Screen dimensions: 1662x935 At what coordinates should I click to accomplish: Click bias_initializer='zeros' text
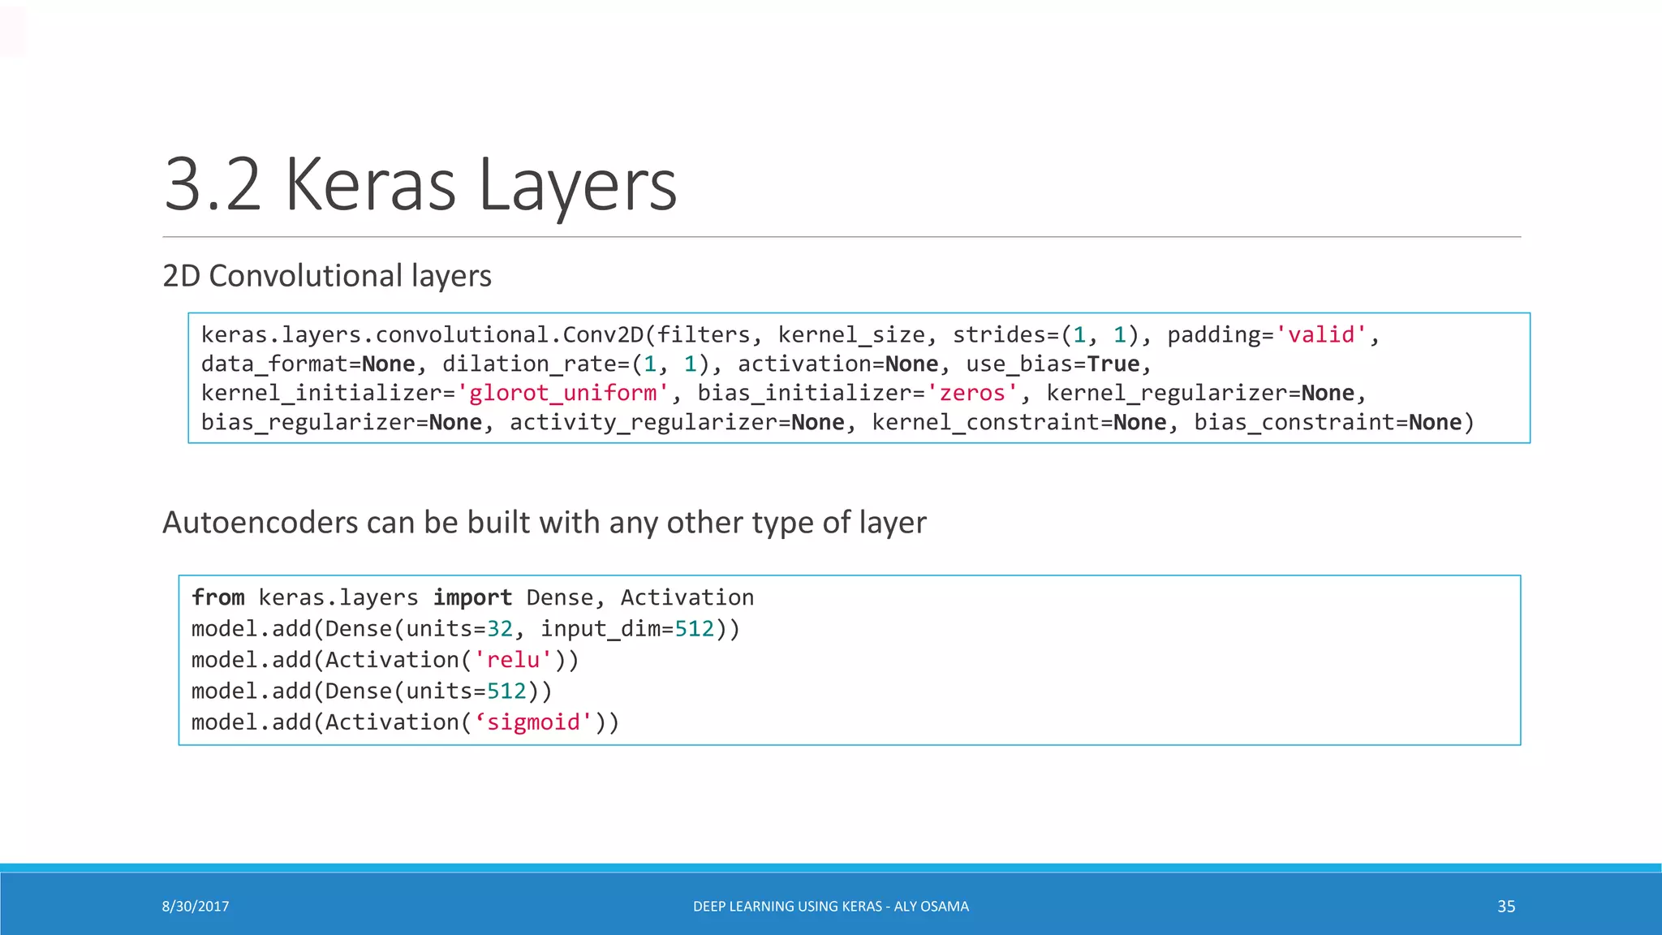coord(858,393)
